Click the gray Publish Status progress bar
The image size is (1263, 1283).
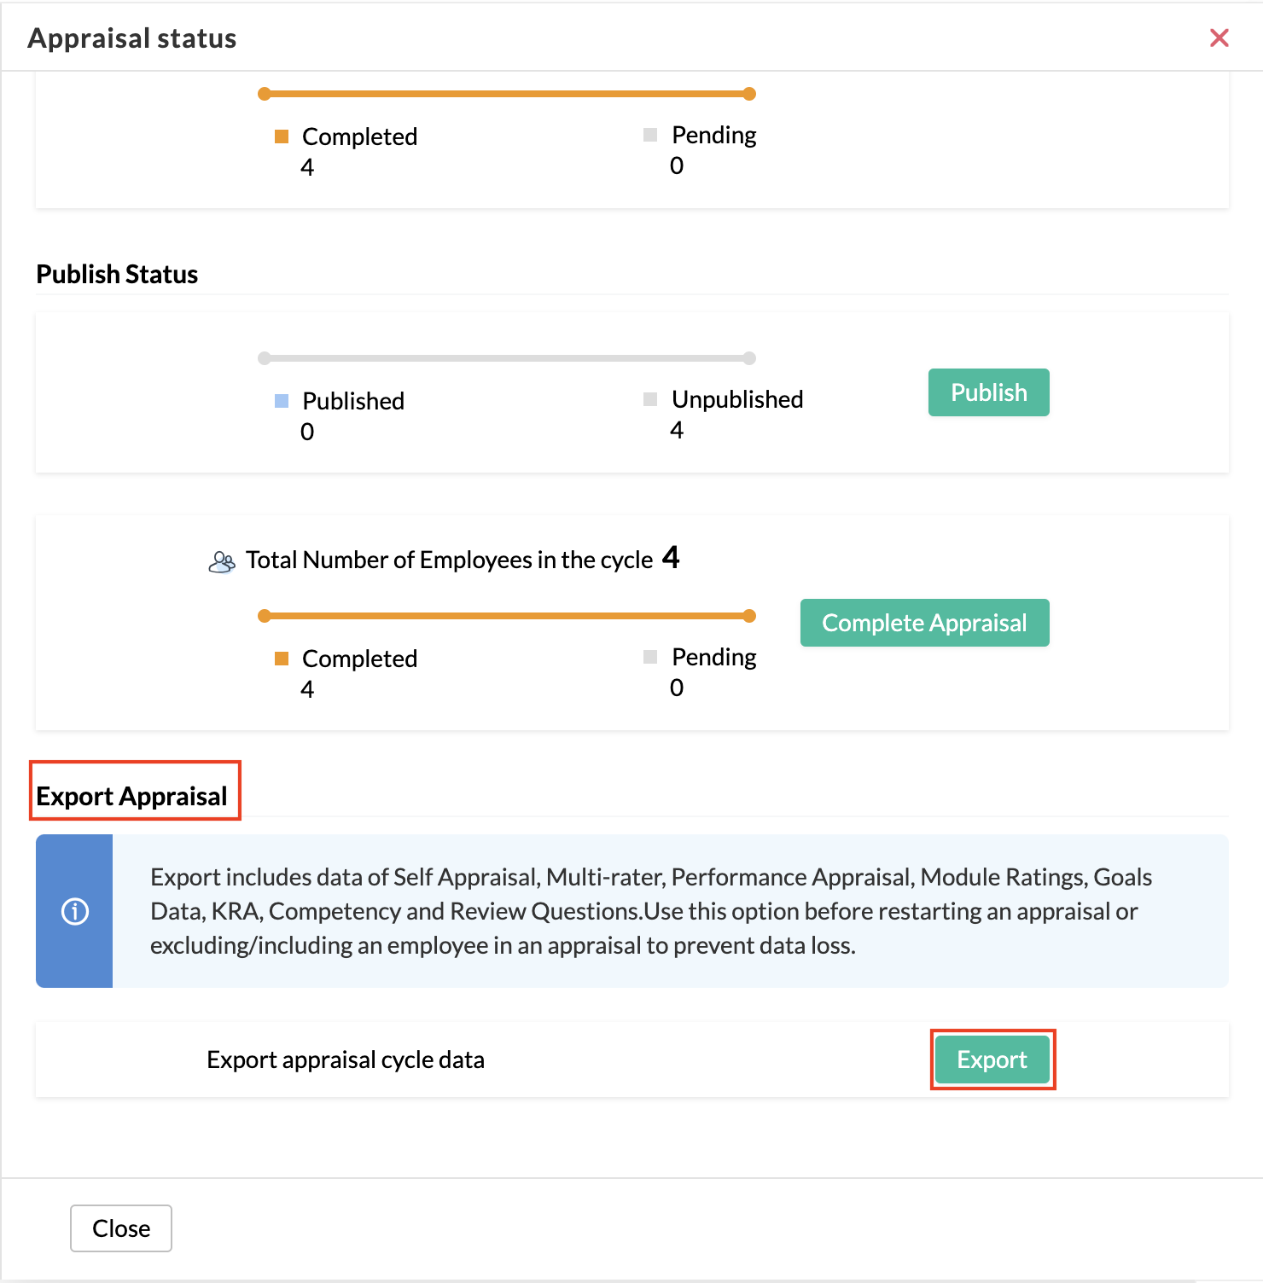pyautogui.click(x=507, y=358)
